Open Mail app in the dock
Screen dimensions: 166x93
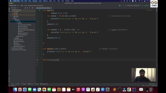click(x=34, y=90)
